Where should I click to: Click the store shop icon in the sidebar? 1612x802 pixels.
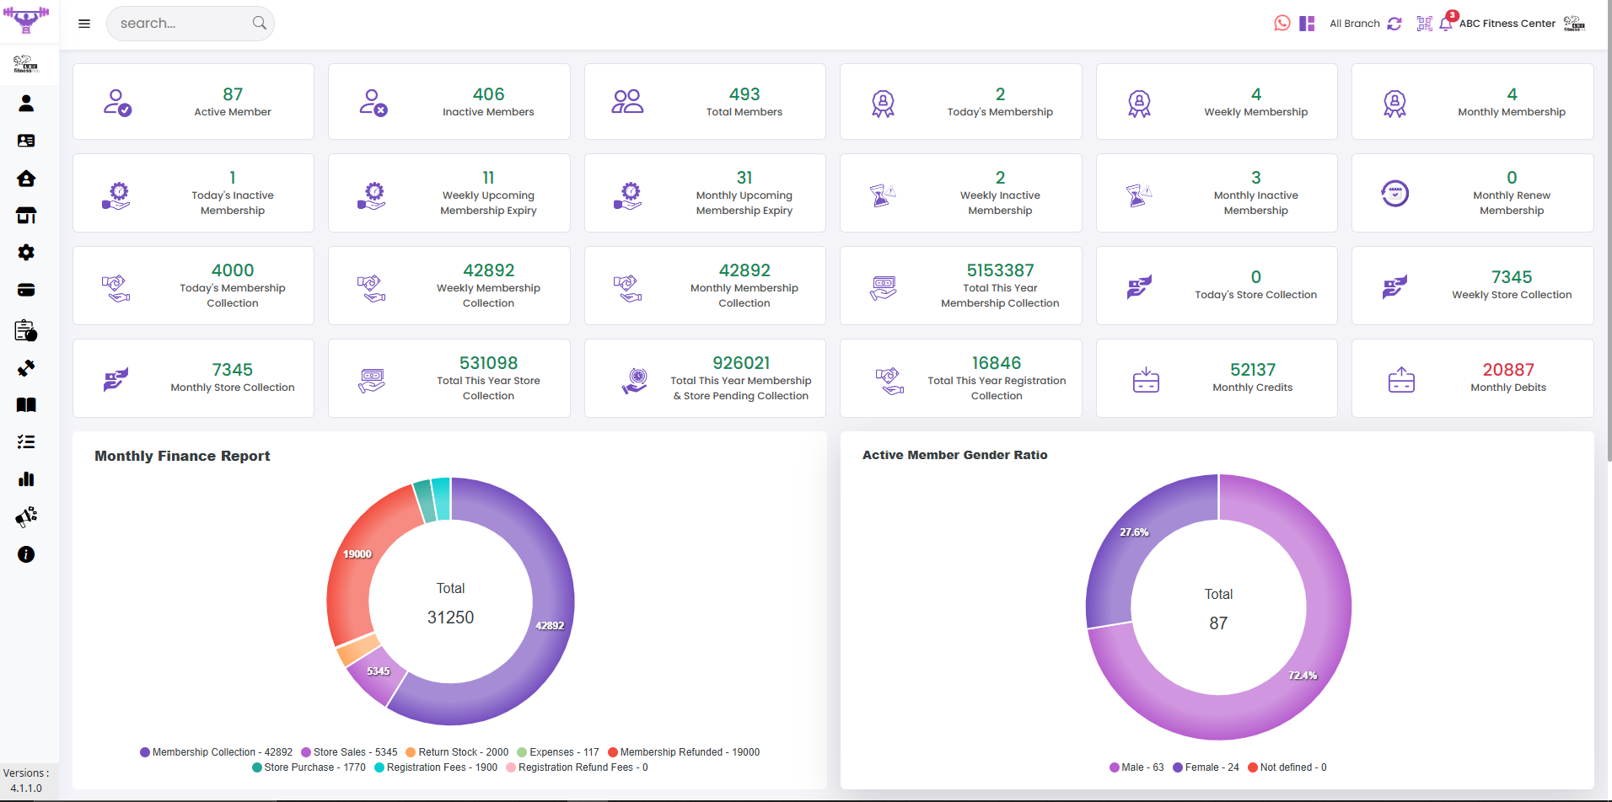point(26,216)
